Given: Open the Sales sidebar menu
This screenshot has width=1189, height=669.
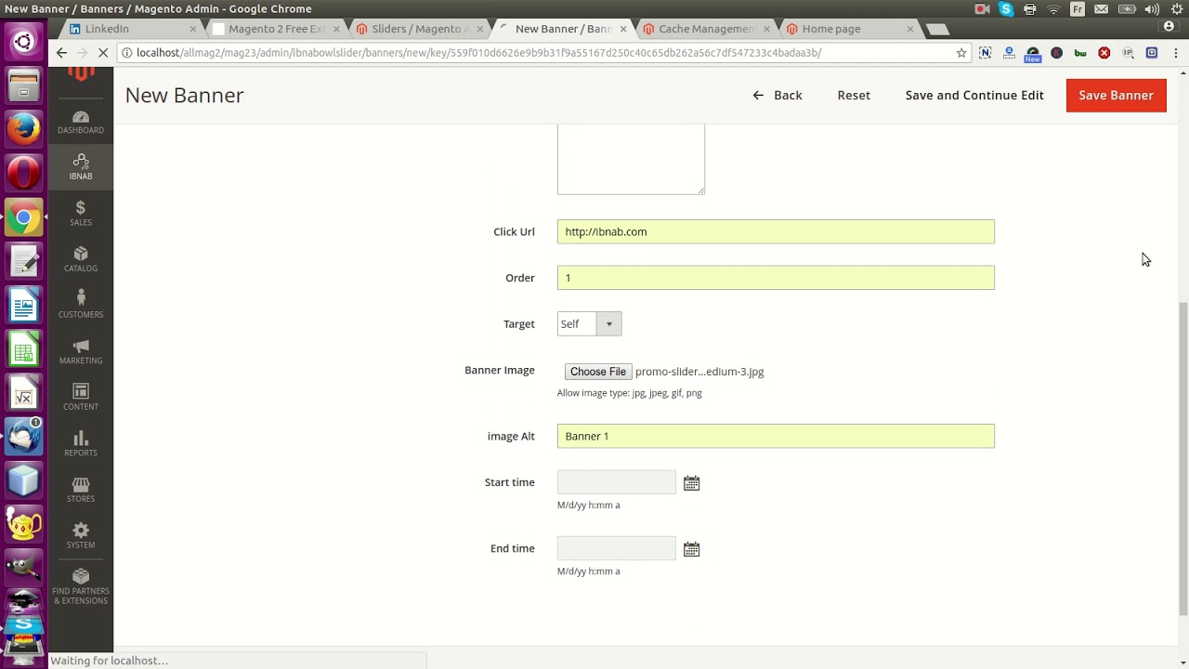Looking at the screenshot, I should (81, 214).
